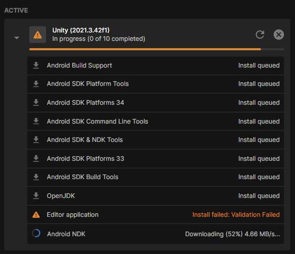Select the 'Android SDK Platforms 33' label
Screen dimensions: 295x254
(x=85, y=159)
